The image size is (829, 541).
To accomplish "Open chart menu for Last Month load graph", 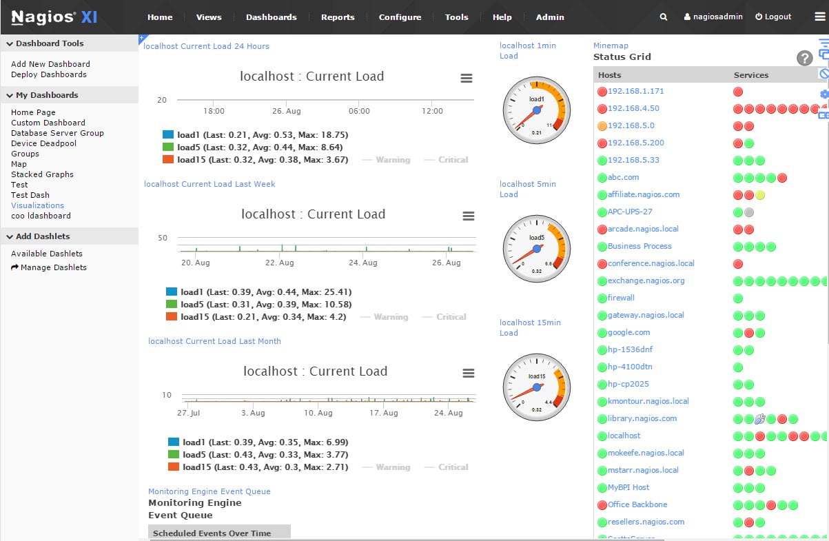I will (x=469, y=374).
